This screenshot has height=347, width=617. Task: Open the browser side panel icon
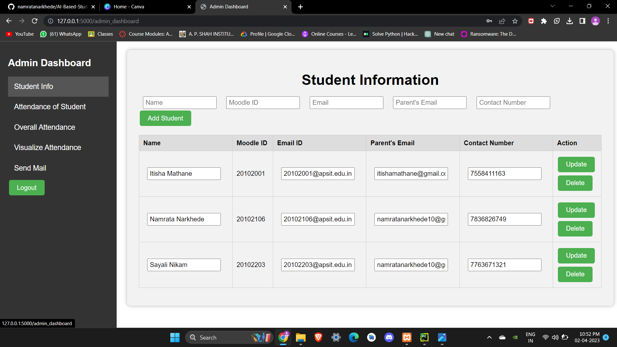click(x=582, y=21)
